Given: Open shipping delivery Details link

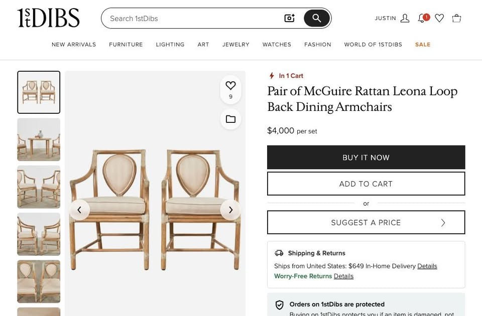Looking at the screenshot, I should [427, 266].
